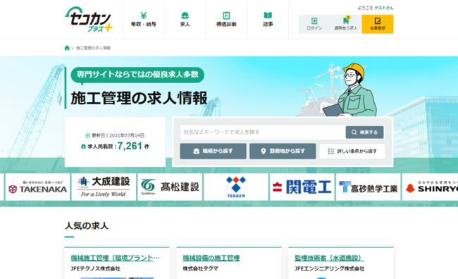Click the ようこそ ゲストさん greeting text
The height and width of the screenshot is (279, 458).
pos(376,8)
